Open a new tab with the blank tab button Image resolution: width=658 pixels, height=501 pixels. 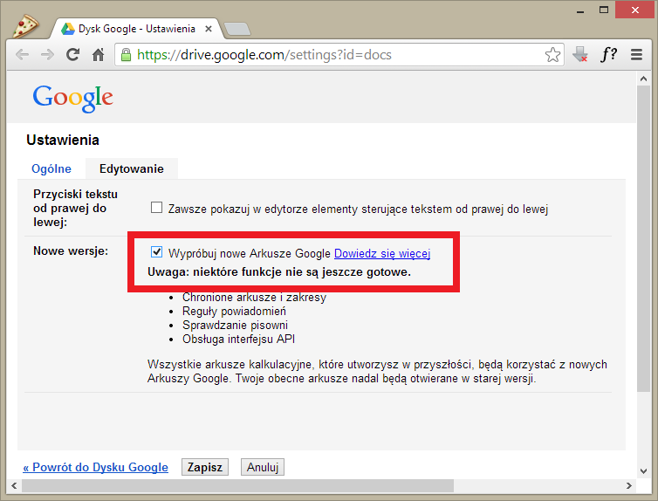[237, 29]
